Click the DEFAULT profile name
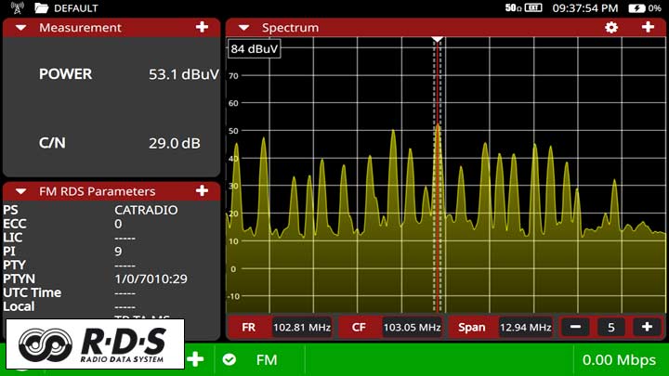 76,8
